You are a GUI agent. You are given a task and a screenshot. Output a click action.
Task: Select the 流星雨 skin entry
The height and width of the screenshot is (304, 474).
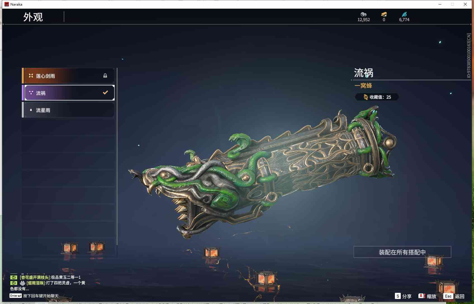68,110
